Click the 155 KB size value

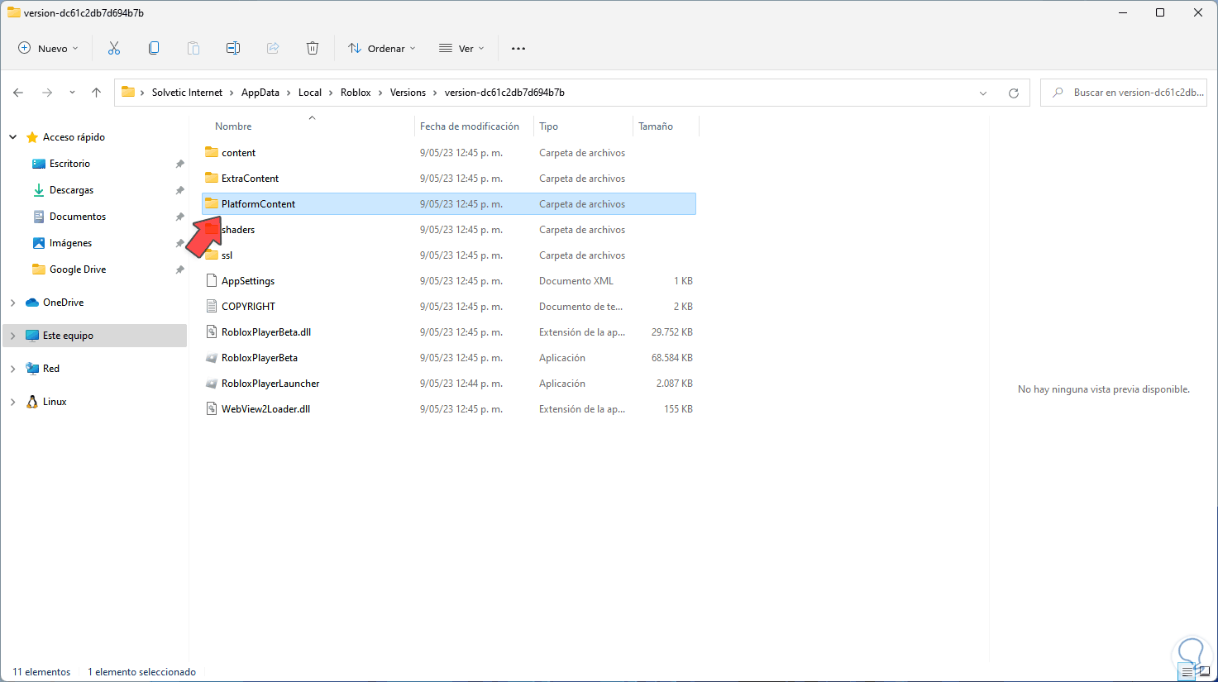(678, 409)
